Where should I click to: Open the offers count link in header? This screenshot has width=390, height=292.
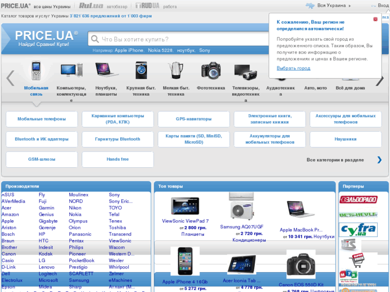(x=111, y=16)
